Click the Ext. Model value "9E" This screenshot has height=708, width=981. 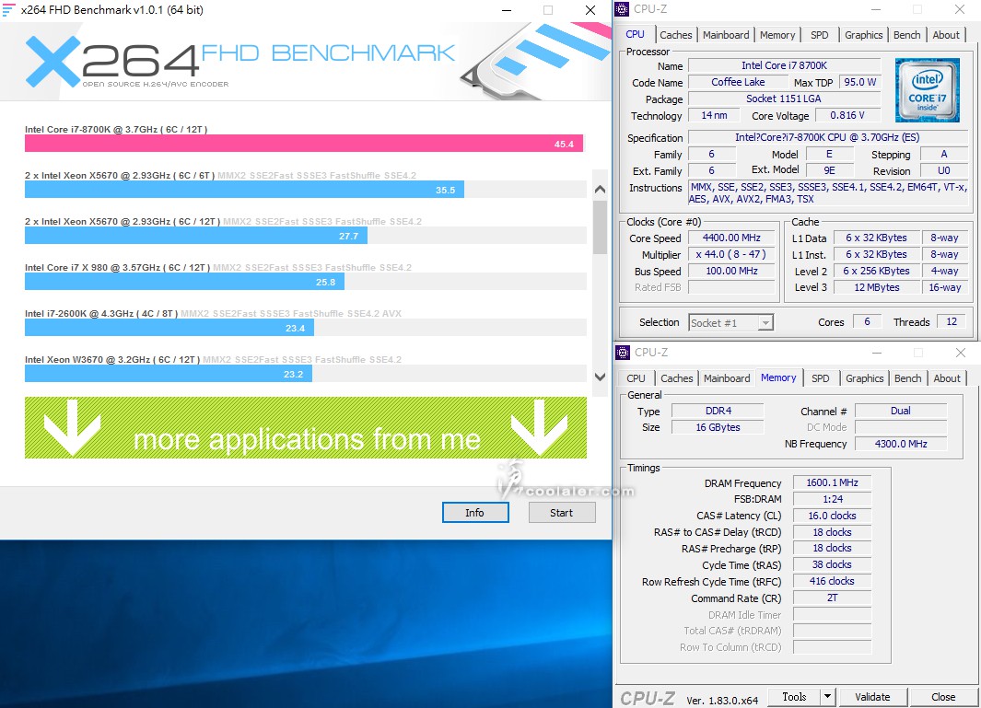coord(829,170)
